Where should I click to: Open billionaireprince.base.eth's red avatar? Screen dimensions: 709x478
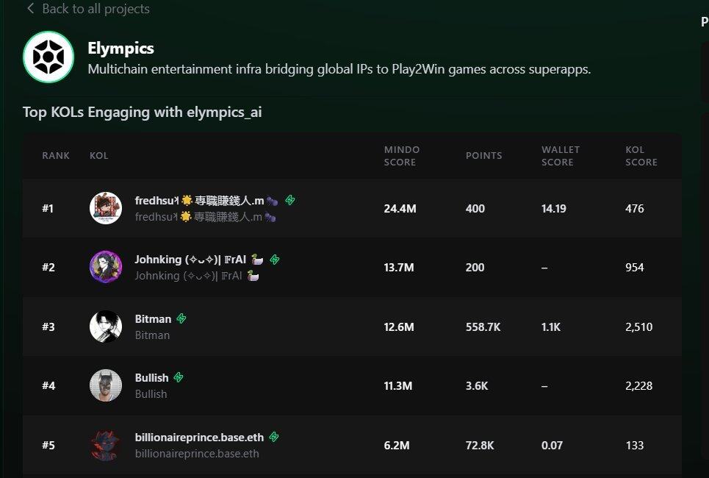[106, 446]
